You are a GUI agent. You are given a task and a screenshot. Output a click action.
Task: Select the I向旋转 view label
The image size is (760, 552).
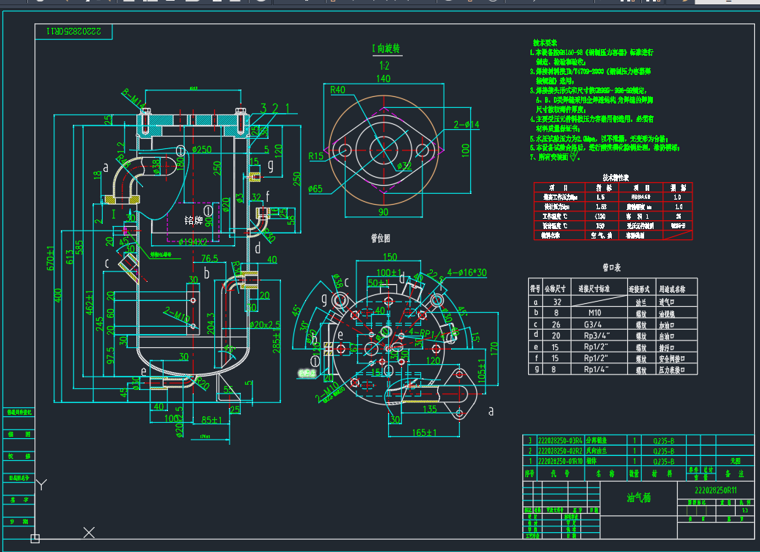point(386,48)
